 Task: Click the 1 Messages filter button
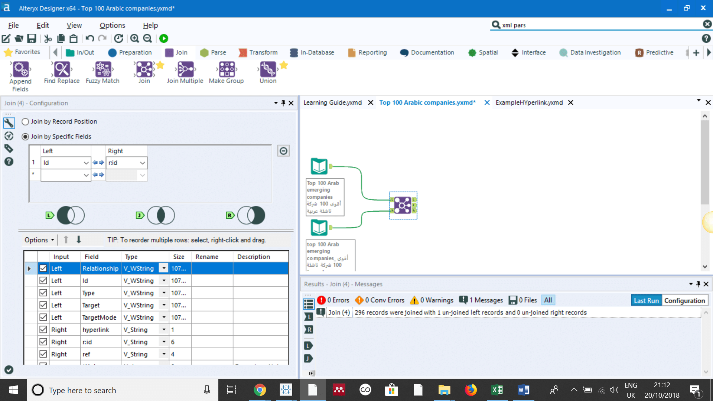tap(481, 300)
